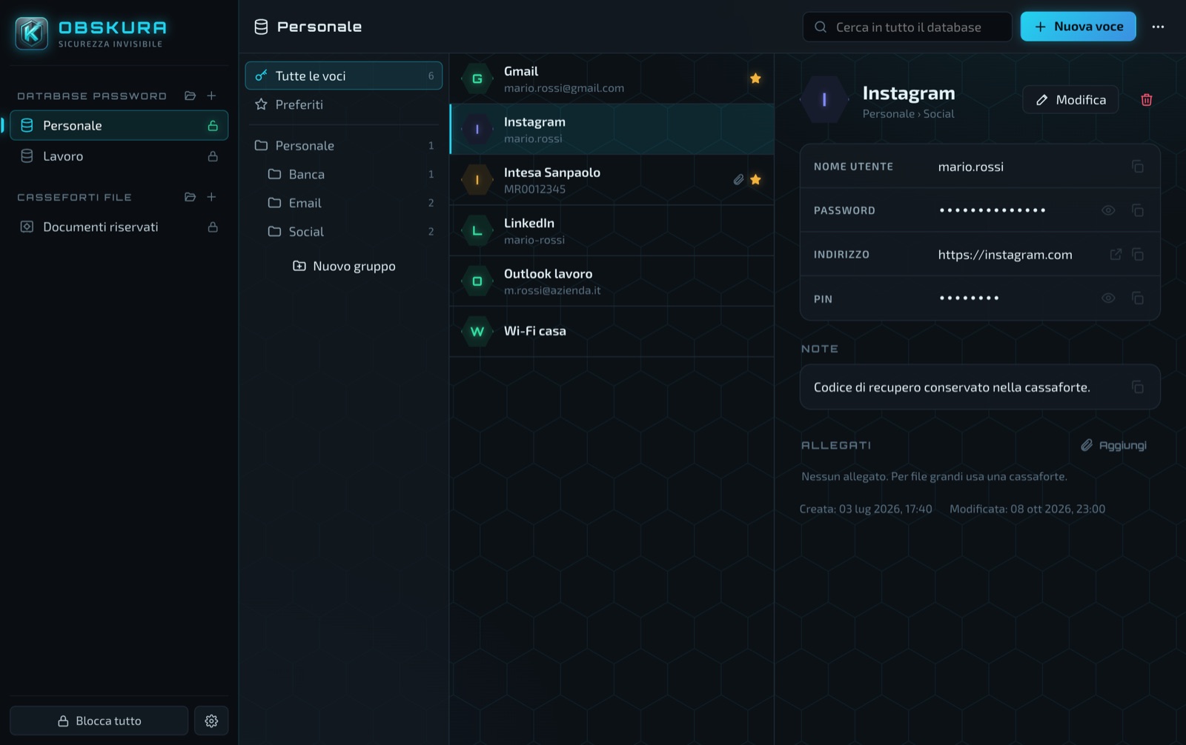Show Tutte le voci list
Image resolution: width=1186 pixels, height=745 pixels.
[344, 76]
